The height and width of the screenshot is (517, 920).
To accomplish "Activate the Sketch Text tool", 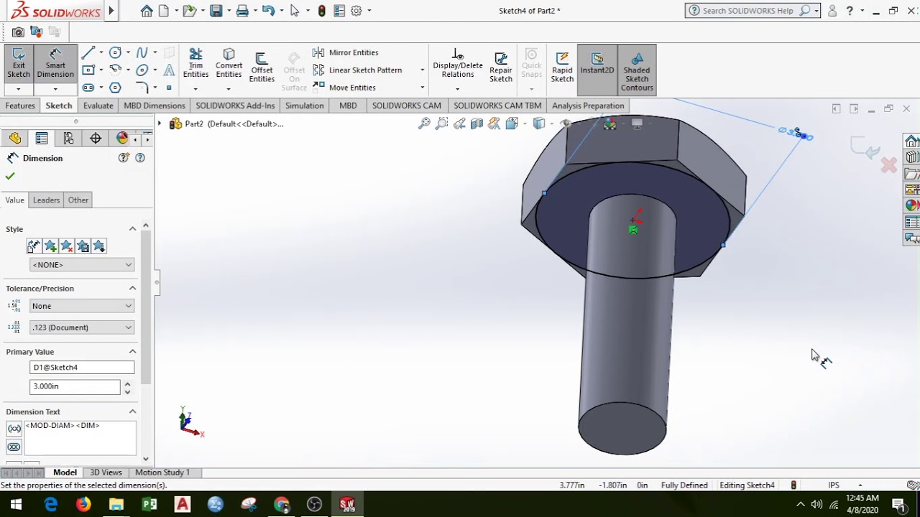I will tap(169, 70).
